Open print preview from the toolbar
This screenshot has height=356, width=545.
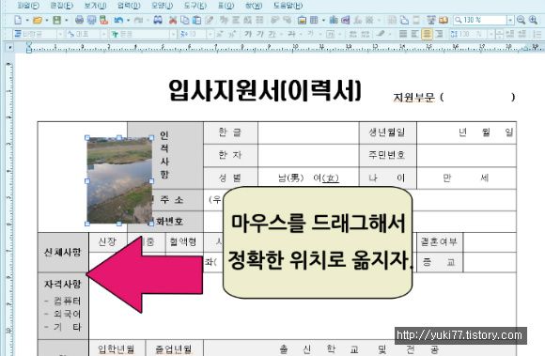point(91,20)
